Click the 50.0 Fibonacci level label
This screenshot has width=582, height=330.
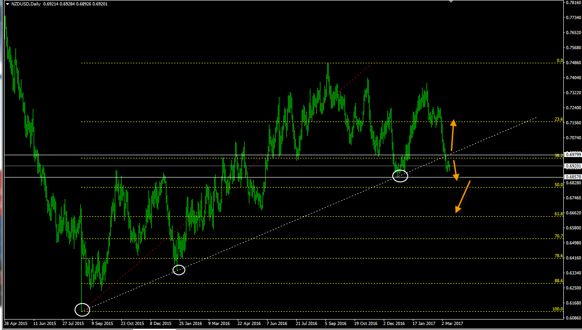tap(559, 185)
